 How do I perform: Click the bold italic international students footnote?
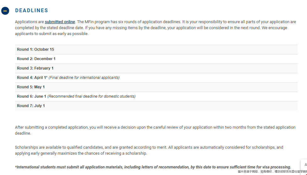tap(153, 167)
